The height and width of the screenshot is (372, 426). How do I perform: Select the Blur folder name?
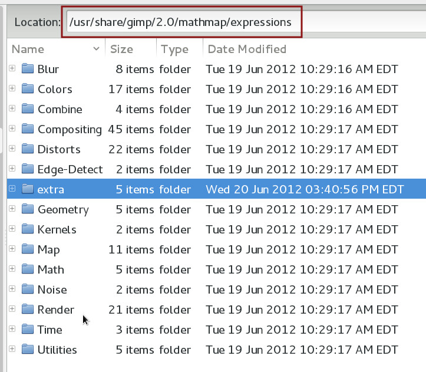[x=48, y=69]
